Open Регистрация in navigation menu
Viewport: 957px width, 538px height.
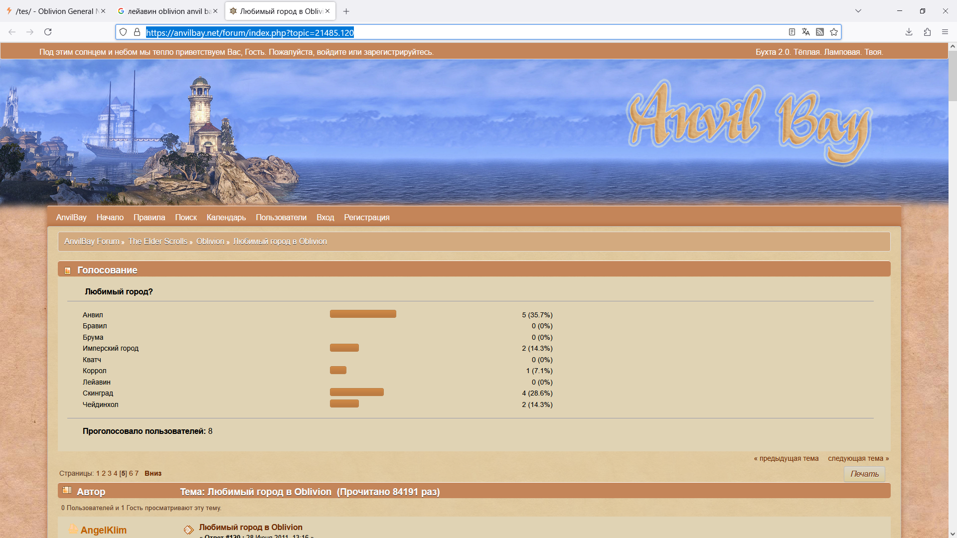pos(366,217)
